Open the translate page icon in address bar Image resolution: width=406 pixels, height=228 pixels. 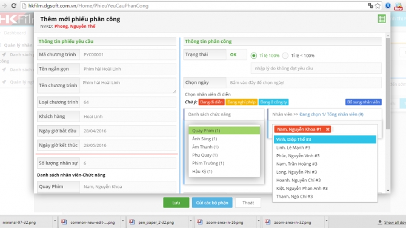click(x=370, y=5)
